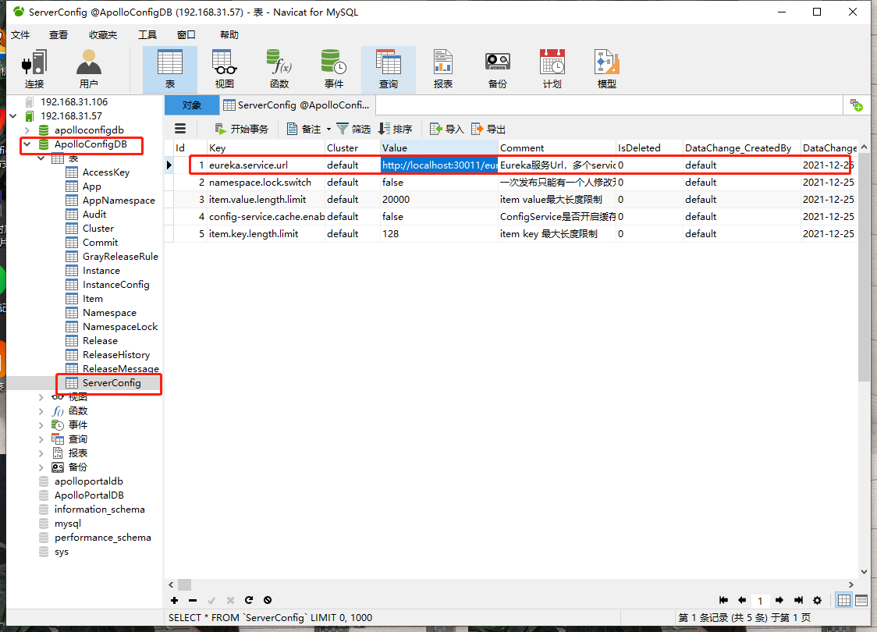
Task: Open the 收藏夹 menu
Action: click(x=103, y=34)
